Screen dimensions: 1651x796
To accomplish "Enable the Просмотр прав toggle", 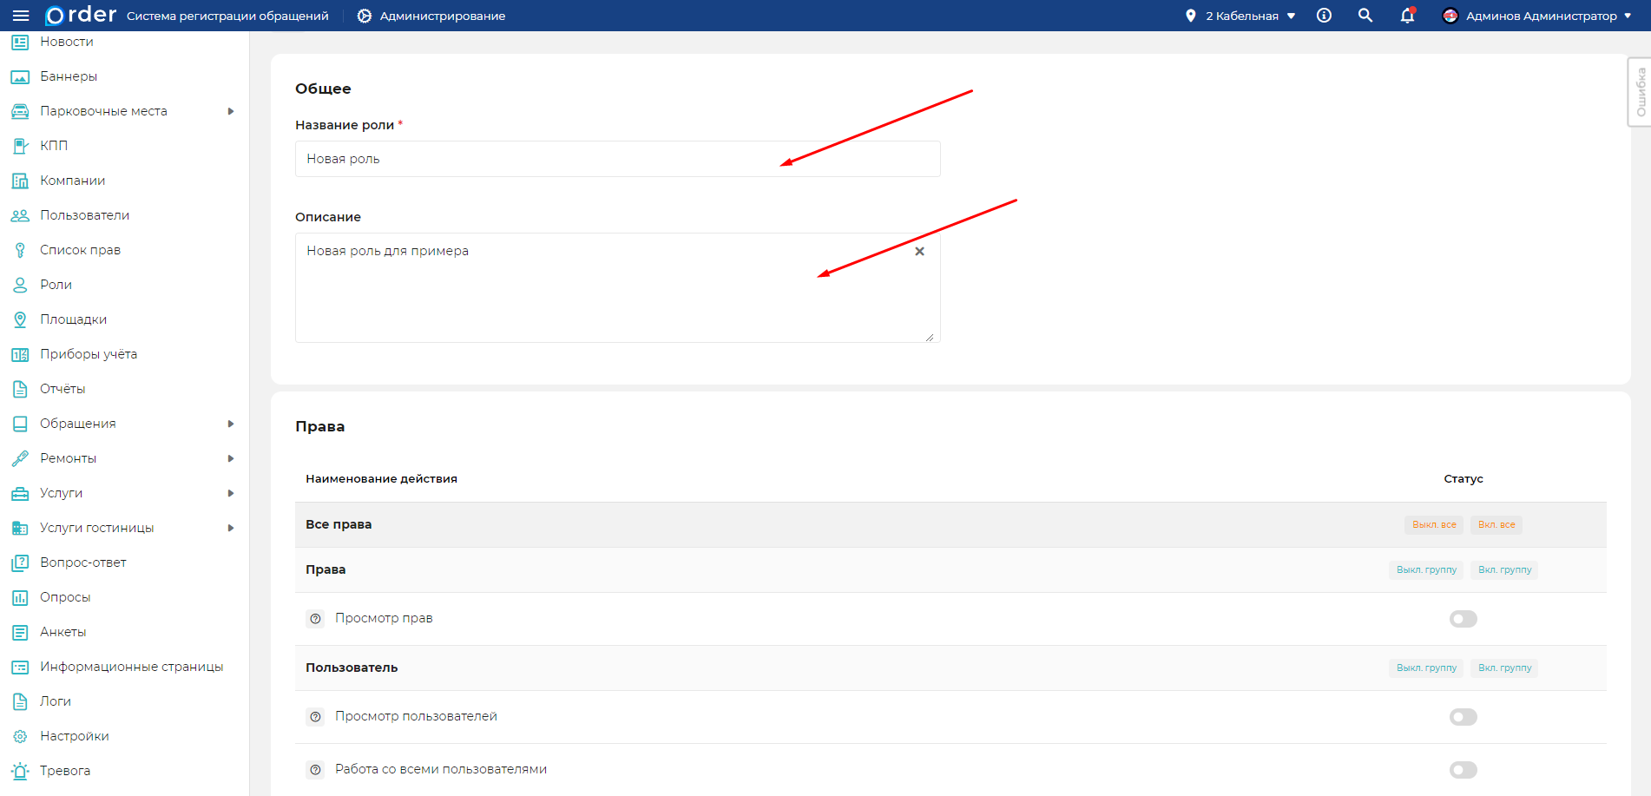I will point(1463,619).
